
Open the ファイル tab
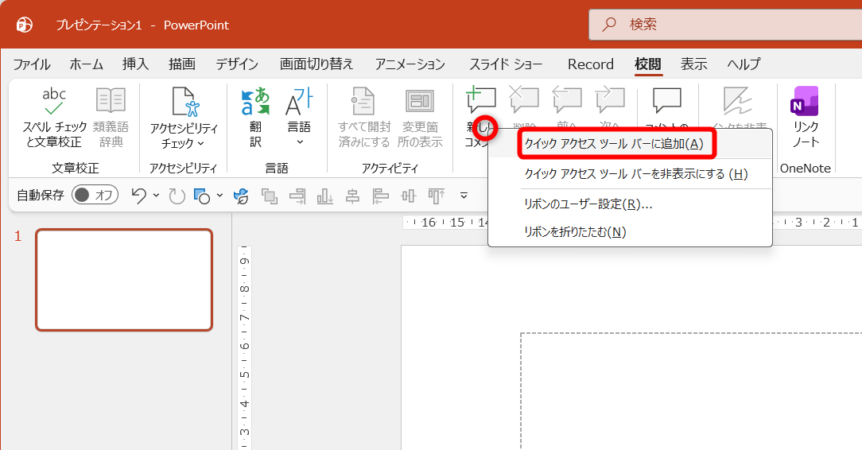tap(31, 64)
